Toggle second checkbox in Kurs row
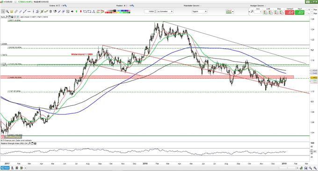This screenshot has width=318, height=171. point(18,17)
